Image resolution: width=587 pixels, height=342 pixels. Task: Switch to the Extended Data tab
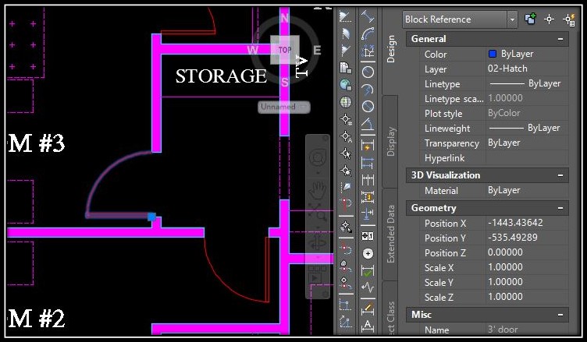pos(391,234)
